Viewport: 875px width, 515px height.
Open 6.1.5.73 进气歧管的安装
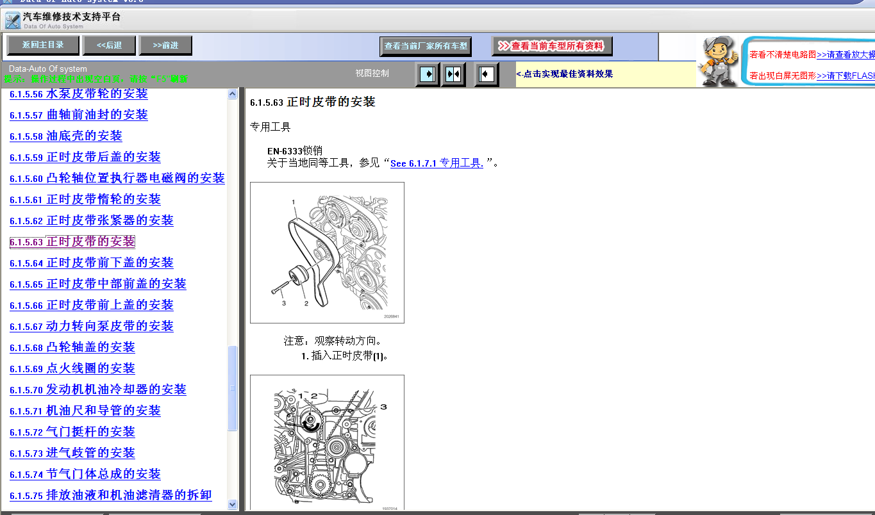[x=72, y=453]
